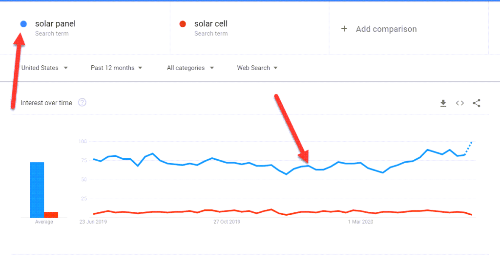Expand the All categories dropdown
The width and height of the screenshot is (500, 262).
pyautogui.click(x=190, y=68)
